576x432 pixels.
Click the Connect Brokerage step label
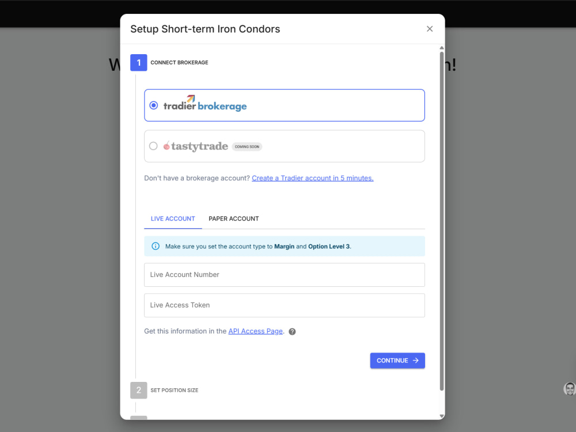click(179, 62)
